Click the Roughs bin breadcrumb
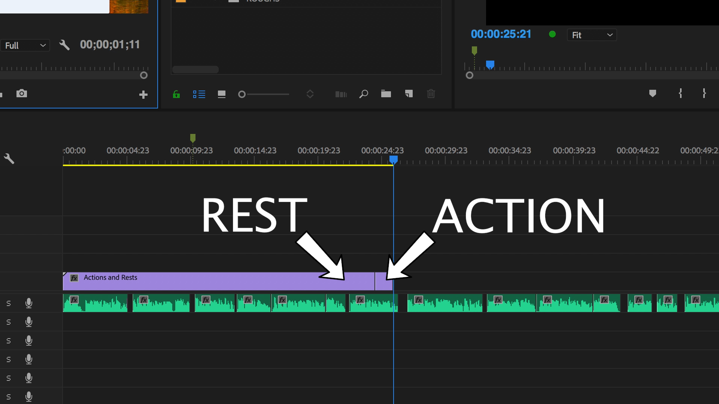The width and height of the screenshot is (719, 404). [262, 1]
